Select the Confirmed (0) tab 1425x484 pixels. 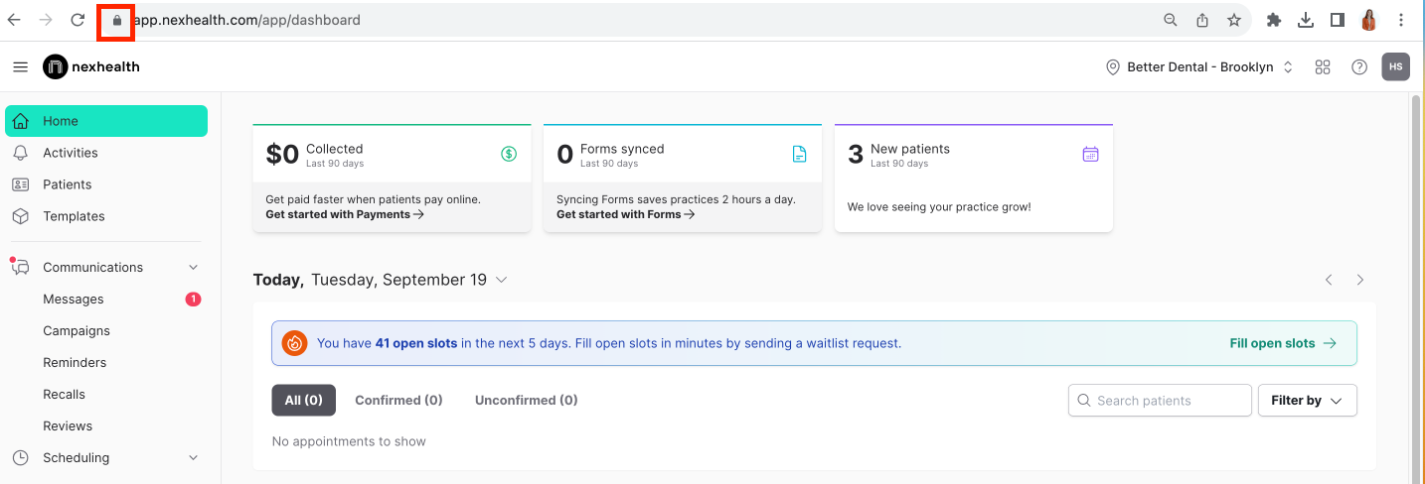pos(398,401)
